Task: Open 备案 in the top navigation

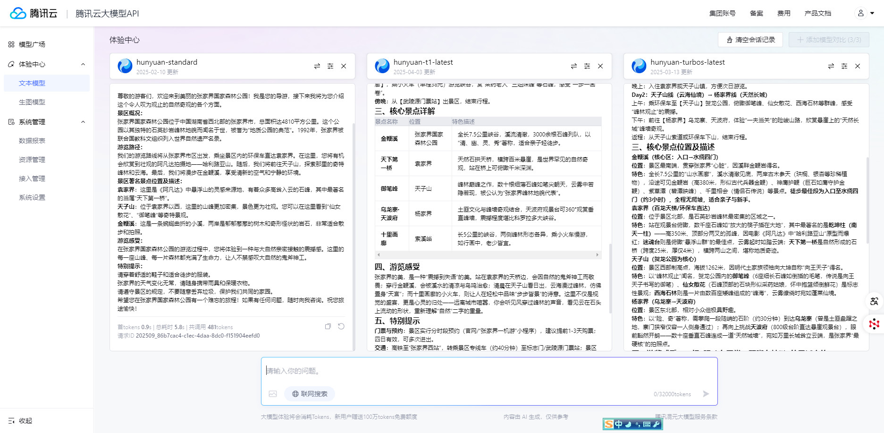Action: tap(756, 13)
